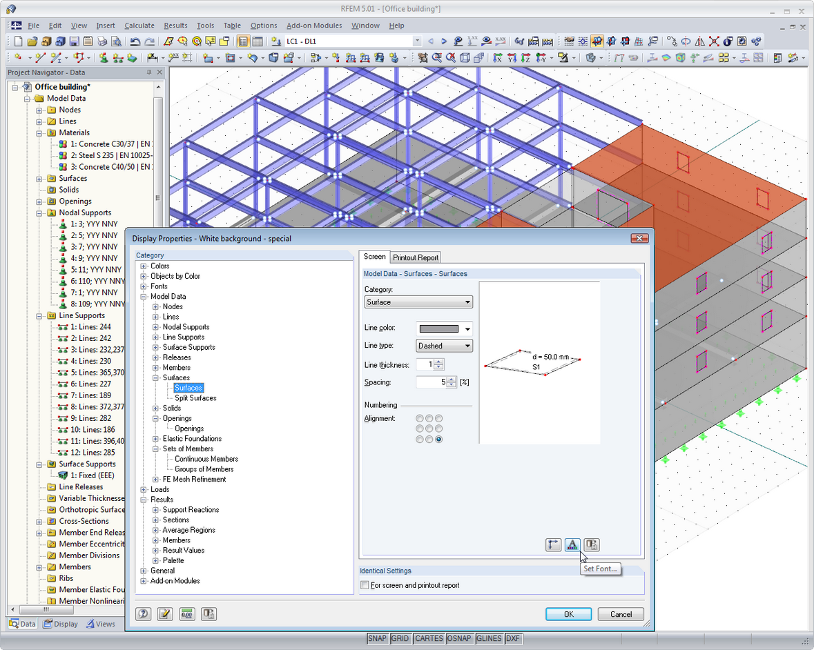Image resolution: width=814 pixels, height=650 pixels.
Task: Click the Save floppy disk icon
Action: [x=75, y=41]
